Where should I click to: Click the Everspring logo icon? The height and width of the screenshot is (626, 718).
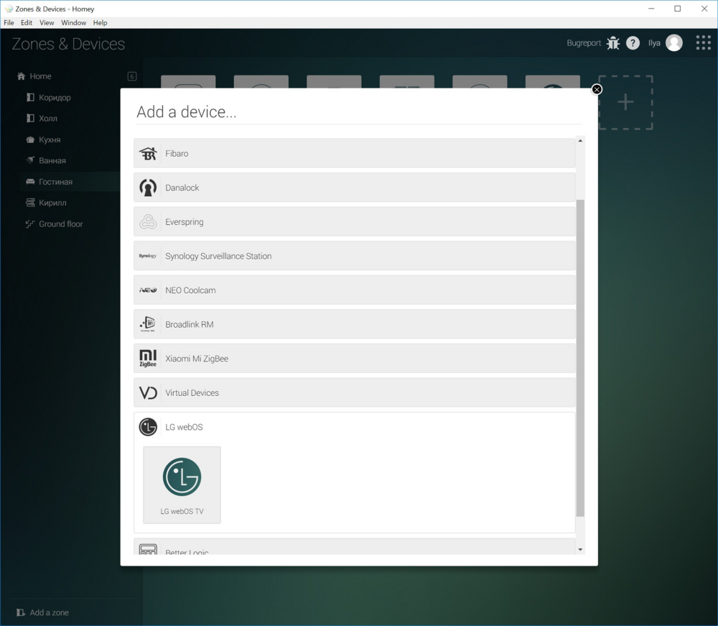click(x=147, y=222)
